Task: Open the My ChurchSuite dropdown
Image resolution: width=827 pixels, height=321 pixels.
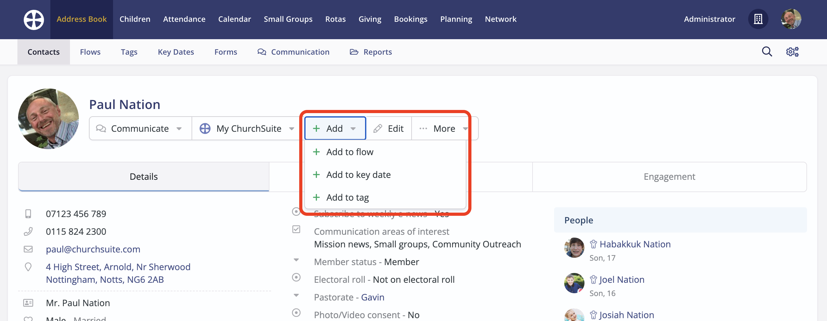Action: coord(247,129)
